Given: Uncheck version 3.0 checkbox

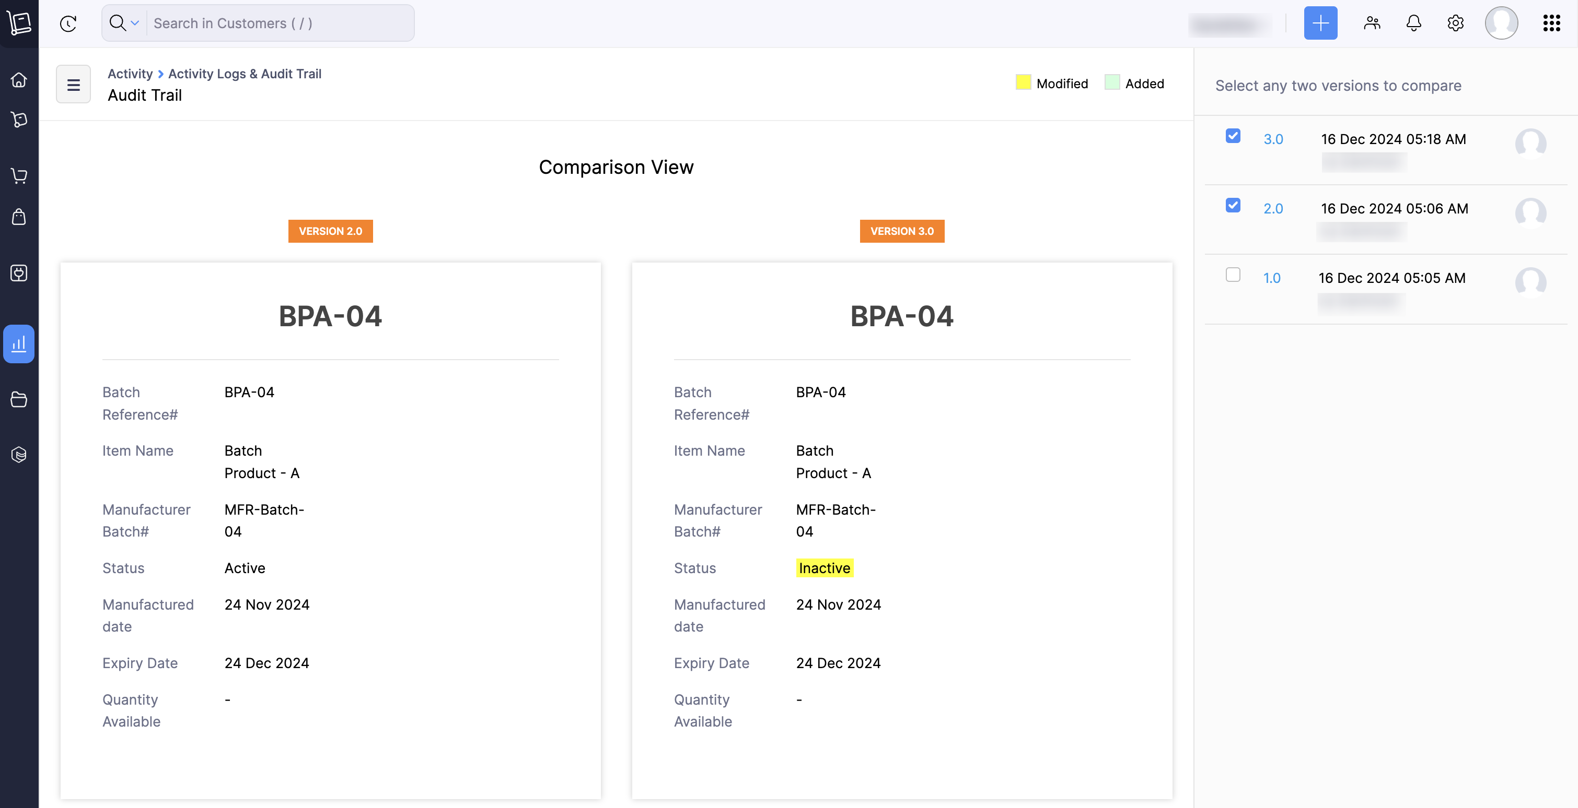Looking at the screenshot, I should point(1233,136).
